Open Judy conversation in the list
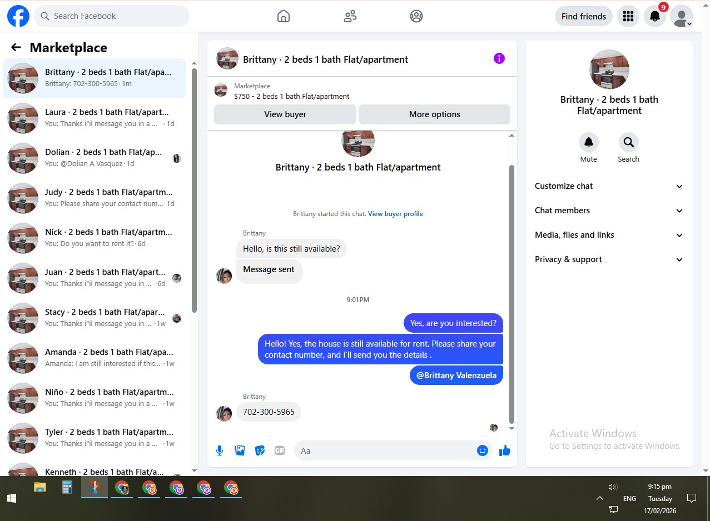The height and width of the screenshot is (521, 710). pos(95,198)
